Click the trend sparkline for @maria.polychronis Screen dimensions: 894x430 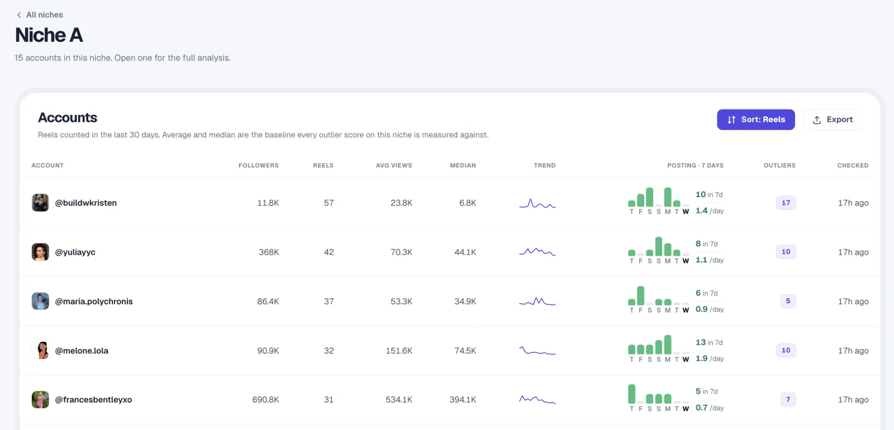click(538, 302)
